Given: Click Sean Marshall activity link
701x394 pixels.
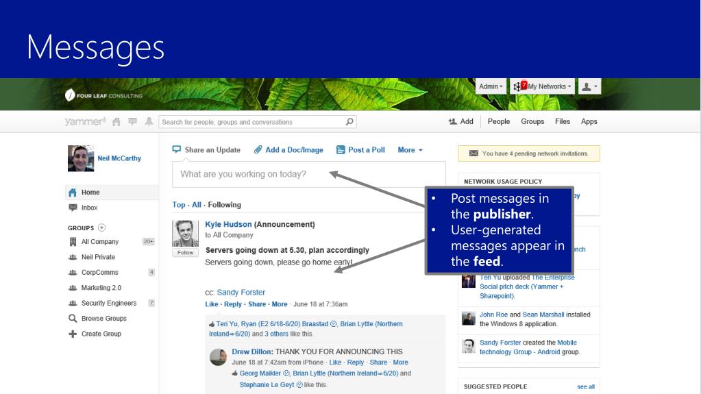Looking at the screenshot, I should [543, 315].
